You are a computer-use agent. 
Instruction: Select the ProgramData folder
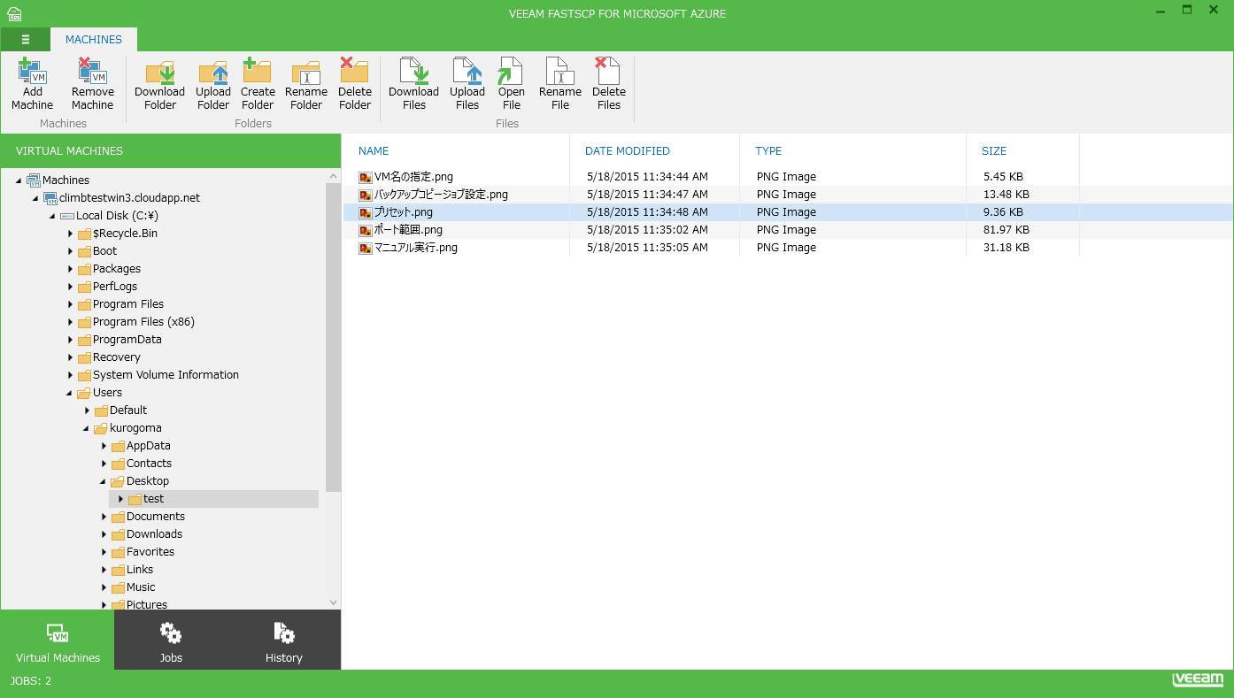click(x=127, y=340)
